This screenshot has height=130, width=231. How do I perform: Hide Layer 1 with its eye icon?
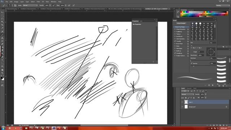pos(182,102)
